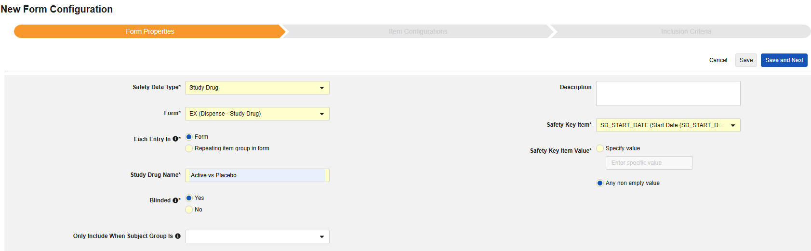Go to the Form Properties step
Viewport: 811px width, 251px height.
150,31
